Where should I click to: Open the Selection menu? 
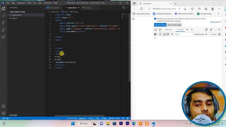coord(21,3)
